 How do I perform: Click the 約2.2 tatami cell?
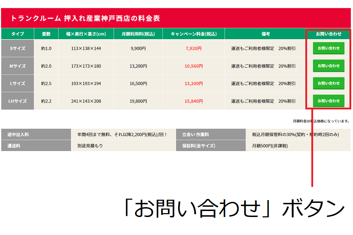click(46, 101)
